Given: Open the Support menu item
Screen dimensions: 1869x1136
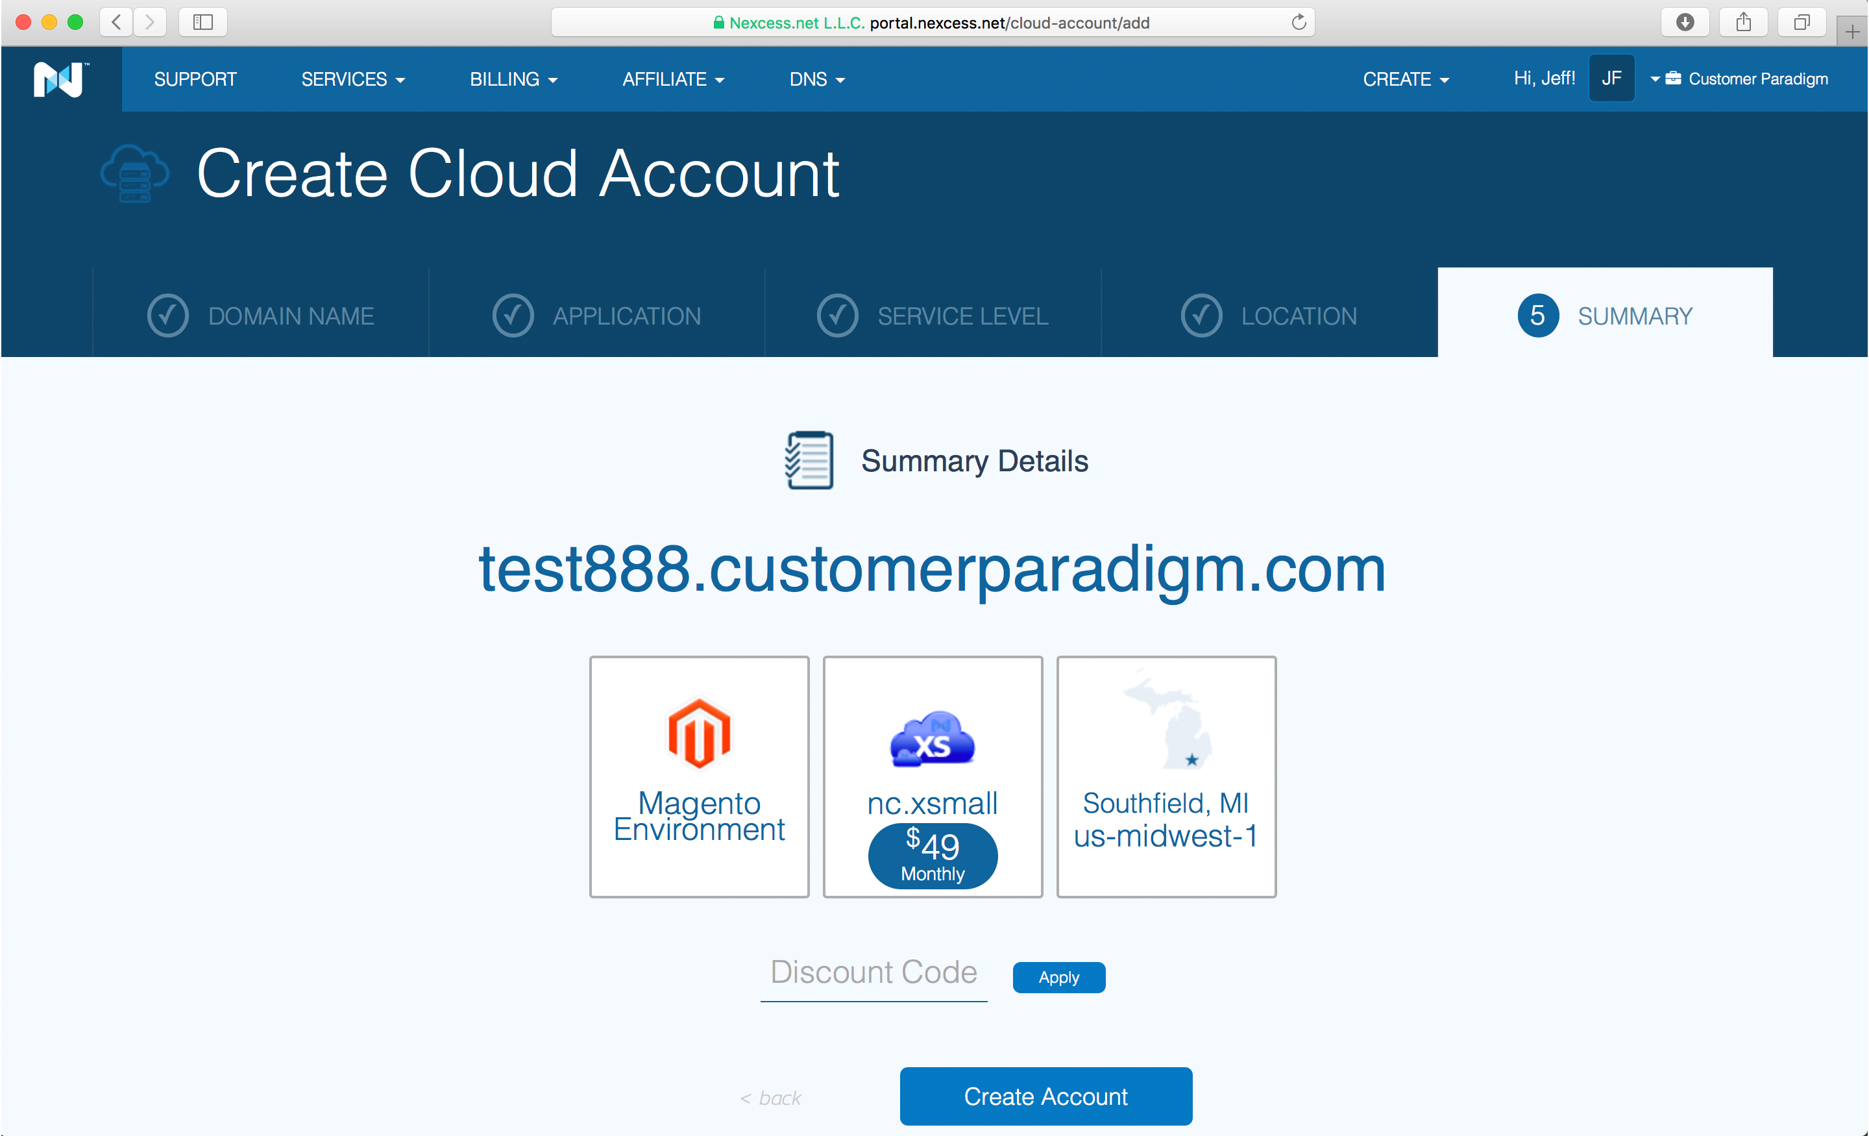Looking at the screenshot, I should click(x=195, y=79).
